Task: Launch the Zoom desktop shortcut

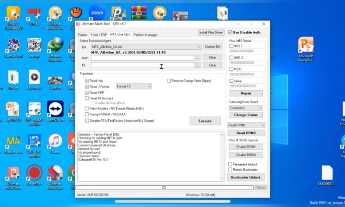Action: [97, 13]
